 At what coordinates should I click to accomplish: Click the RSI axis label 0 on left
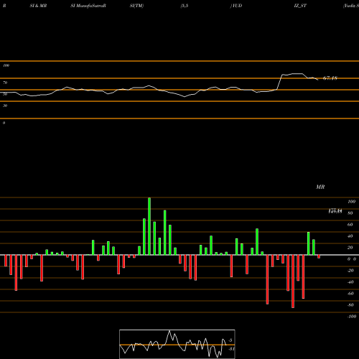4,123
